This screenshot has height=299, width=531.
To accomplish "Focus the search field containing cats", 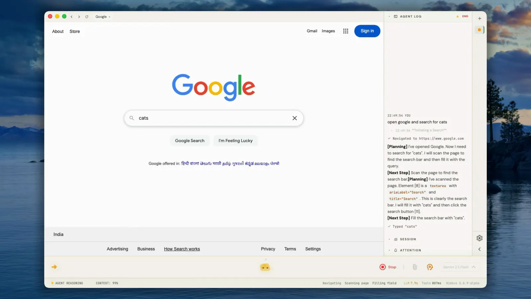I will [x=214, y=118].
